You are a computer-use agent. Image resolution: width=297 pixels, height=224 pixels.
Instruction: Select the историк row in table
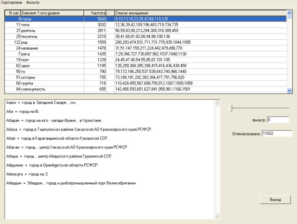[x=52, y=77]
